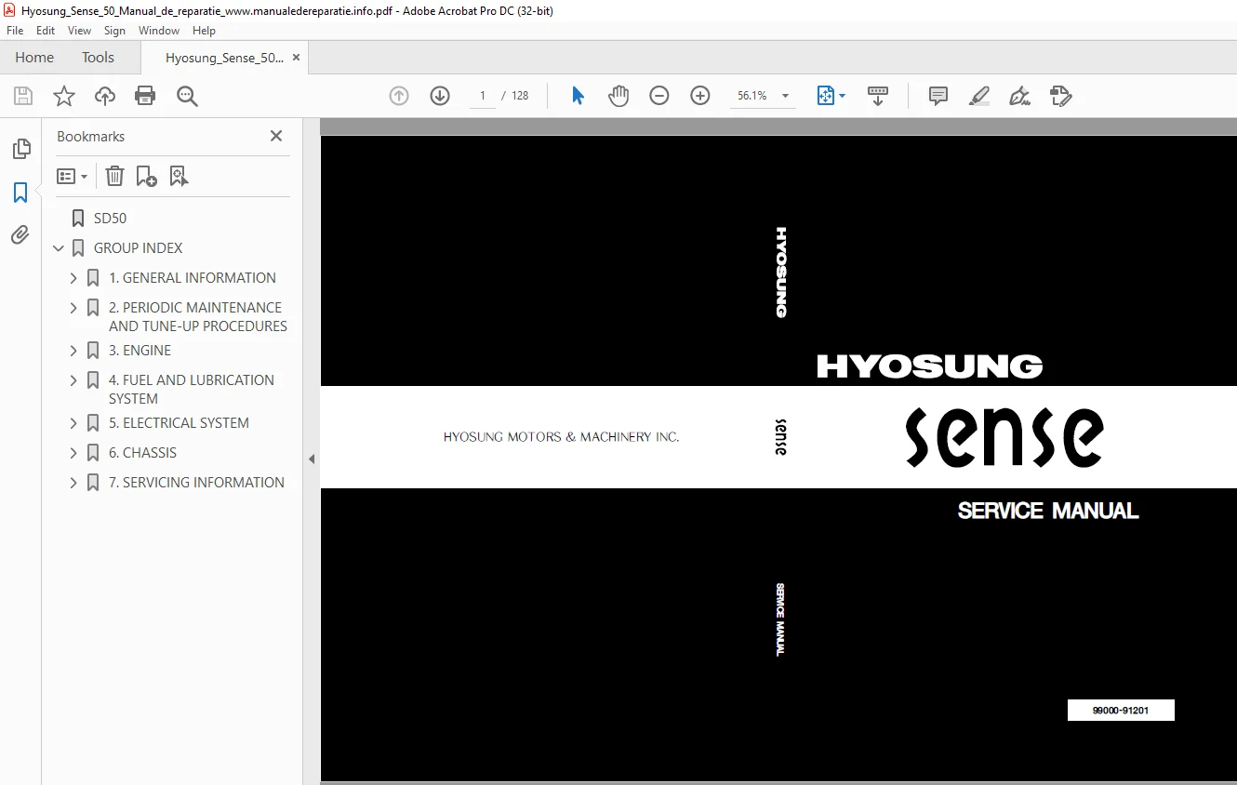1237x785 pixels.
Task: Print the document with the printer icon
Action: coord(145,96)
